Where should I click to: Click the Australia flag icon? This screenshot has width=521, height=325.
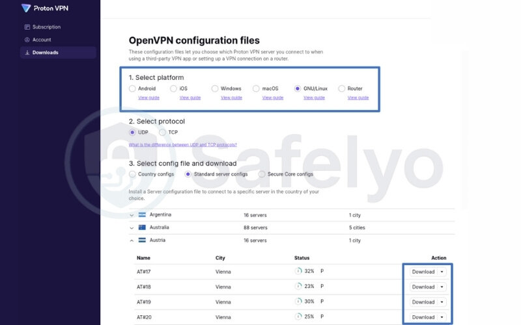click(x=142, y=227)
